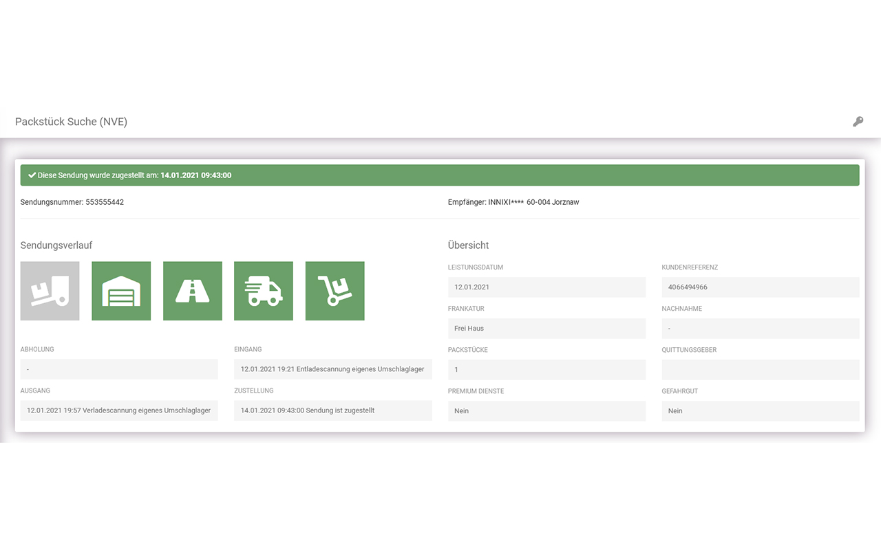Viewport: 881px width, 550px height.
Task: Click the Premium Dienste field
Action: tap(546, 411)
